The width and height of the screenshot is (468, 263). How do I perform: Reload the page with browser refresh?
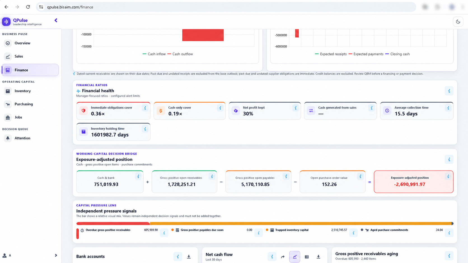click(x=28, y=7)
